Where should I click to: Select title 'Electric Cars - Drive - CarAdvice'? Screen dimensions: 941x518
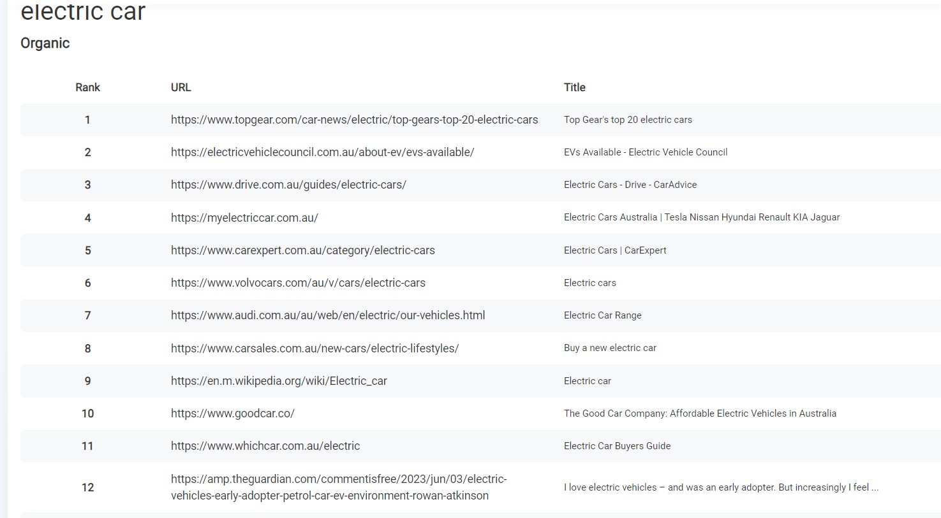[630, 185]
